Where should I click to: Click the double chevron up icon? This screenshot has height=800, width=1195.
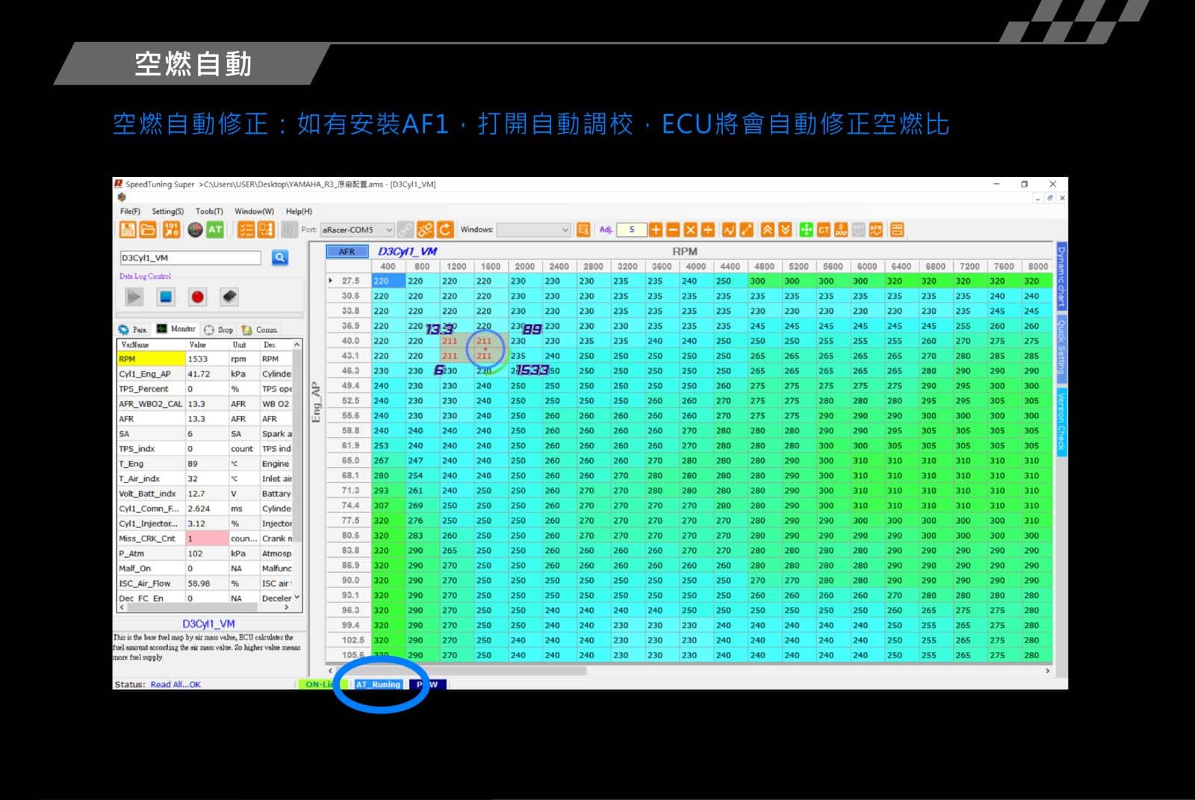click(x=768, y=230)
